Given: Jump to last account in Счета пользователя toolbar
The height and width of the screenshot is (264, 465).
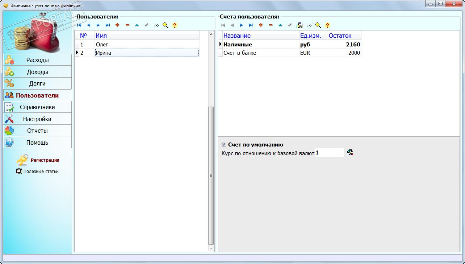Looking at the screenshot, I should point(251,25).
